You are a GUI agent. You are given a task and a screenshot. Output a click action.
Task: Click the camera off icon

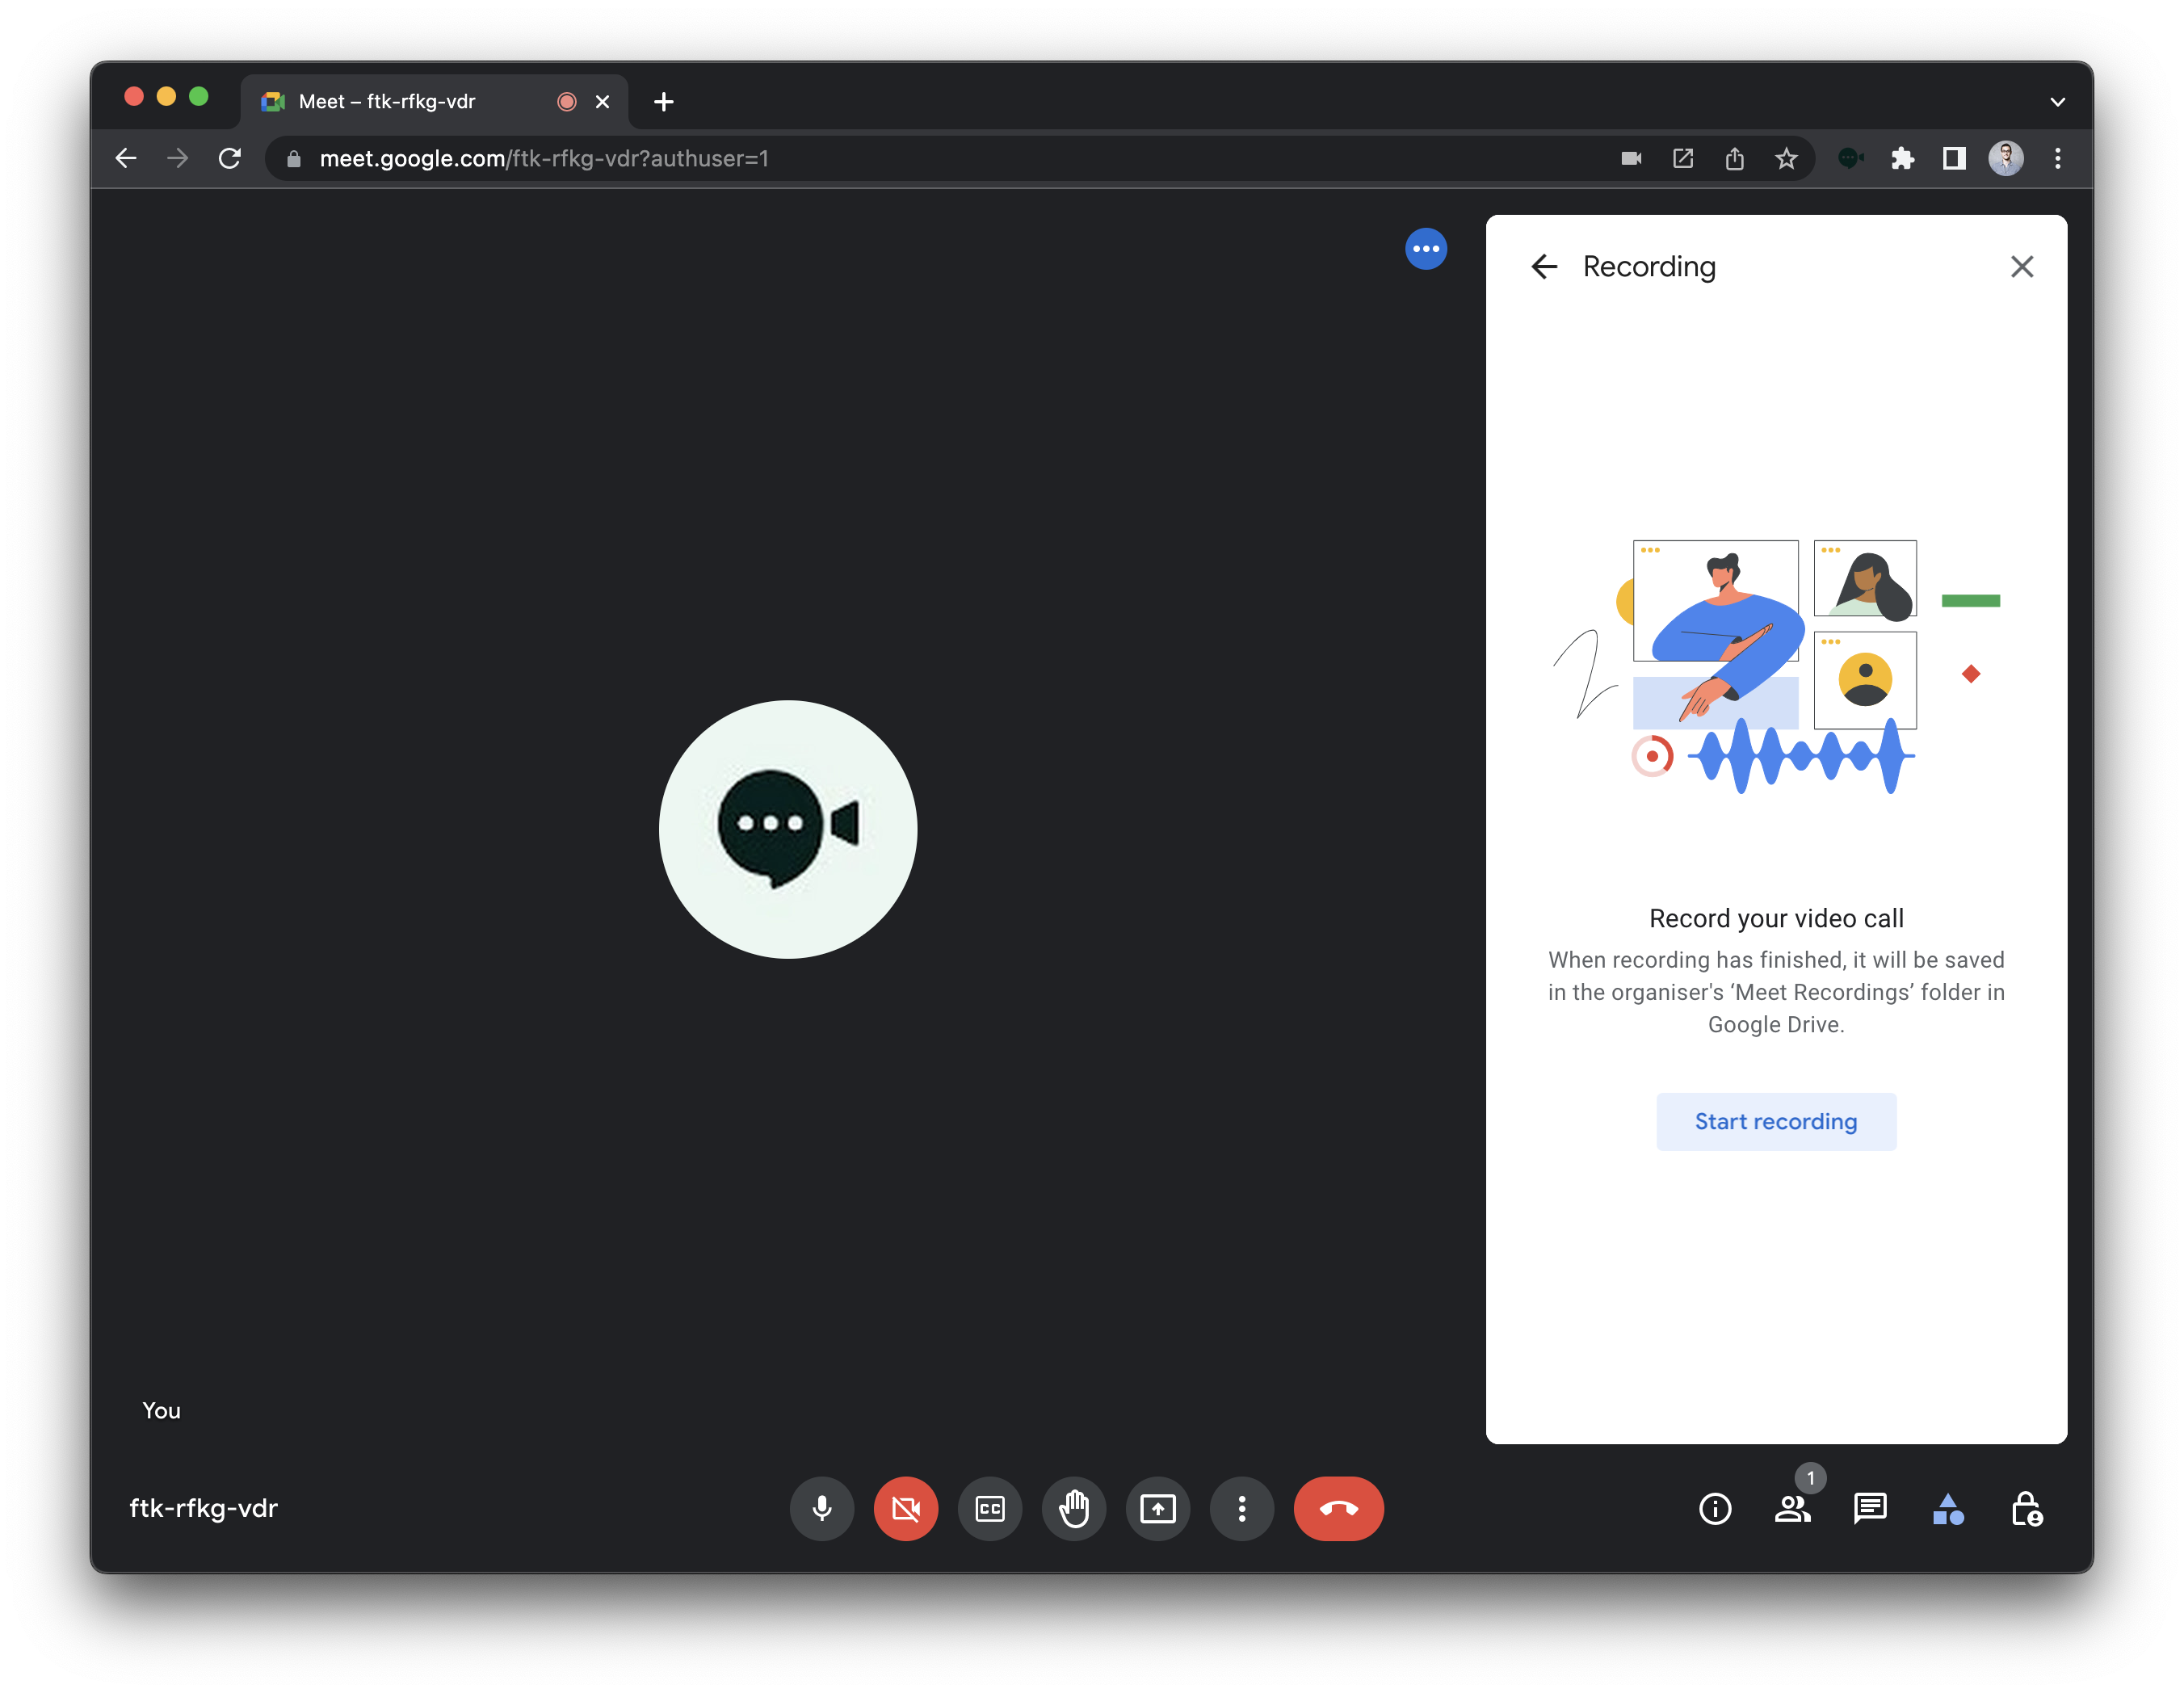[904, 1509]
